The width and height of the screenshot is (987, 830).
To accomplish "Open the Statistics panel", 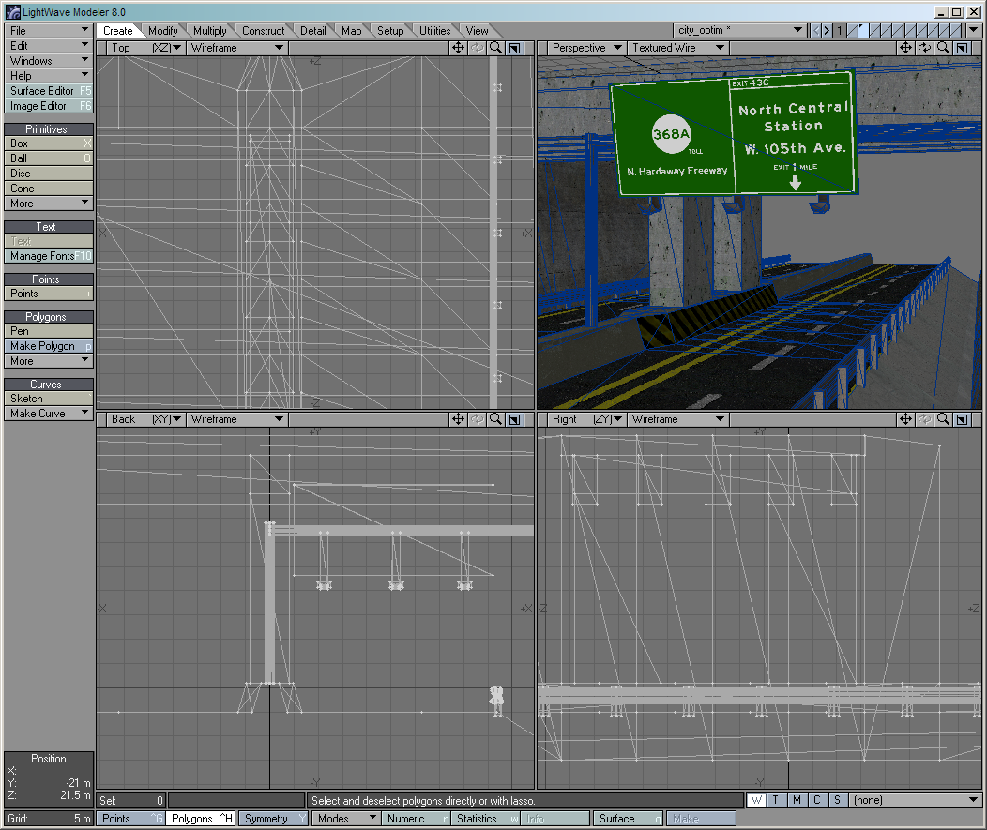I will pos(486,819).
